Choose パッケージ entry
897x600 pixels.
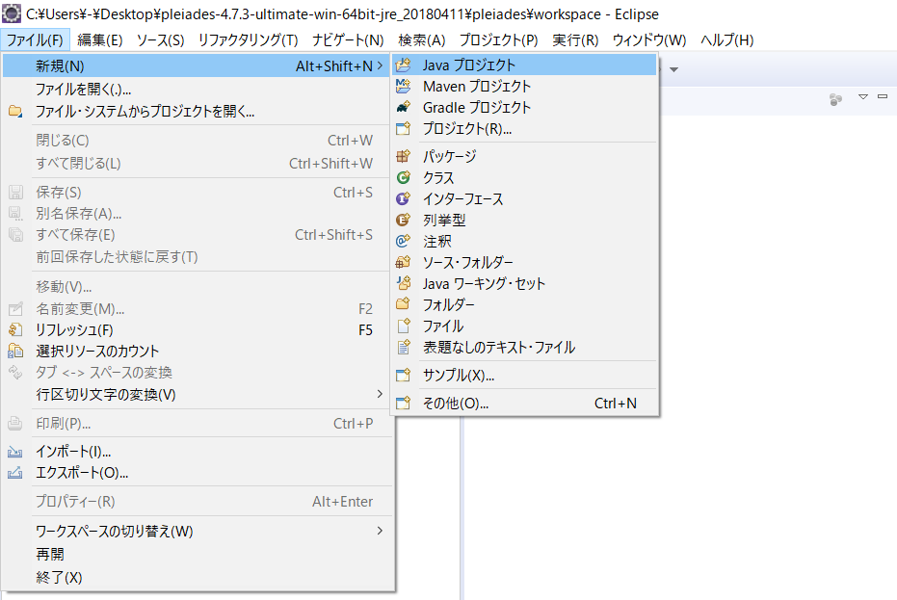(524, 156)
